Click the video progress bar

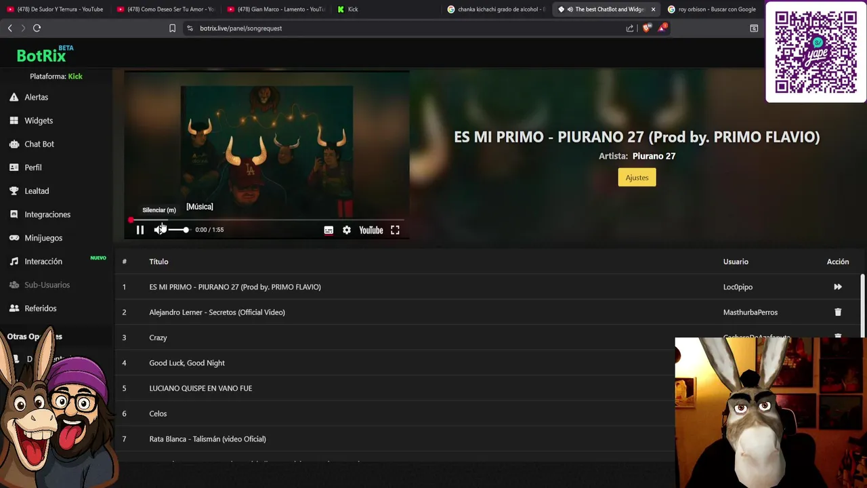266,220
